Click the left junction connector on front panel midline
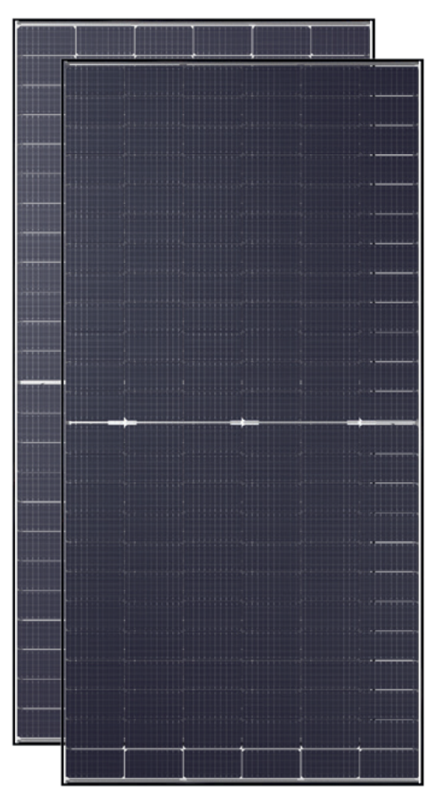Viewport: 444px width, 802px height. click(x=123, y=422)
